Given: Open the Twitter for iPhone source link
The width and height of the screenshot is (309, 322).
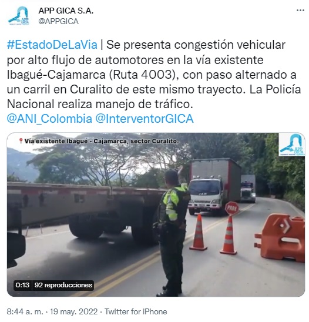Looking at the screenshot, I should coord(136,311).
